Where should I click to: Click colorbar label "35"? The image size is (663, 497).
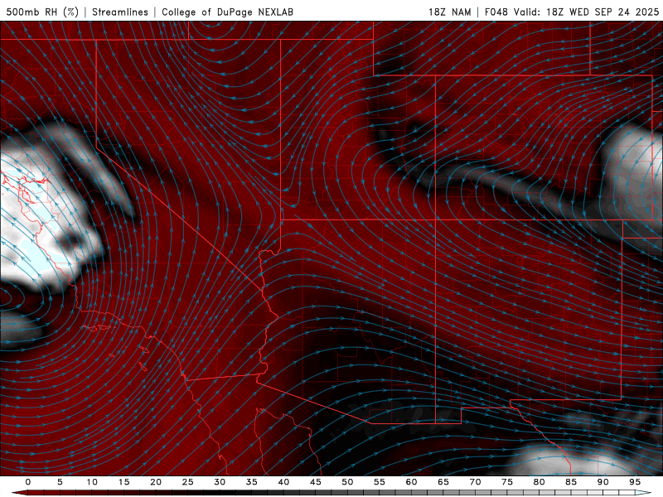252,482
